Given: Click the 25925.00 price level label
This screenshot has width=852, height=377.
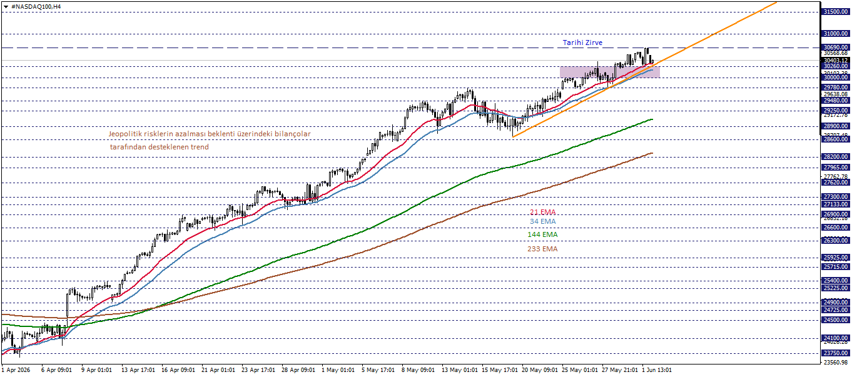Looking at the screenshot, I should click(836, 258).
